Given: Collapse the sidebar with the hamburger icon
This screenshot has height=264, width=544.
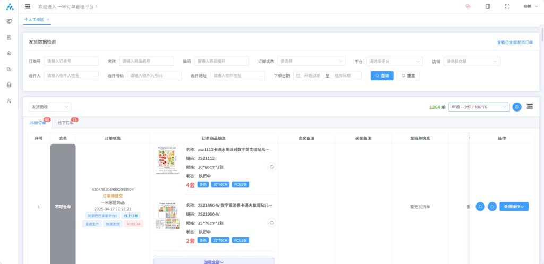Looking at the screenshot, I should [28, 6].
